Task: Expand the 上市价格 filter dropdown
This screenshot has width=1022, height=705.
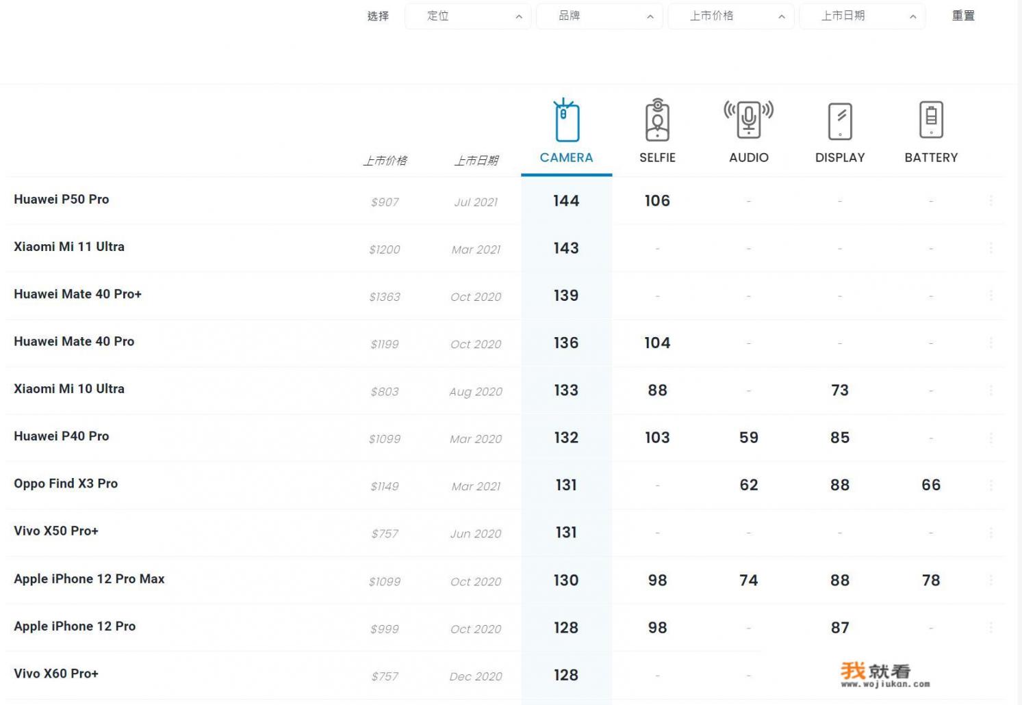Action: [731, 16]
